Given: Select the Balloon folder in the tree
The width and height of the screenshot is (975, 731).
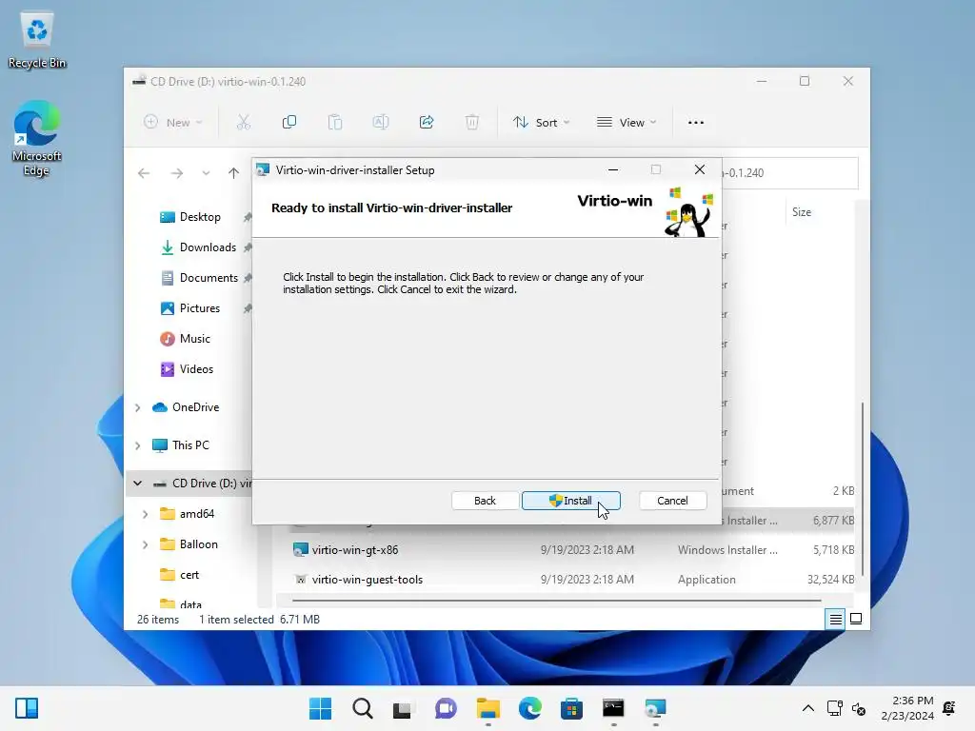Looking at the screenshot, I should click(x=198, y=543).
